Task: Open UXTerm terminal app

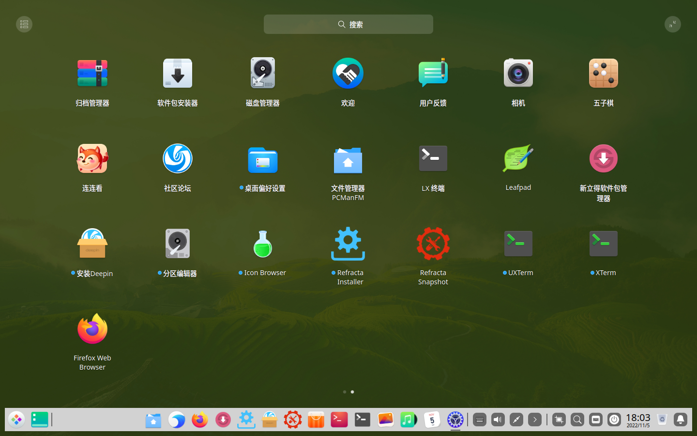Action: pyautogui.click(x=518, y=244)
